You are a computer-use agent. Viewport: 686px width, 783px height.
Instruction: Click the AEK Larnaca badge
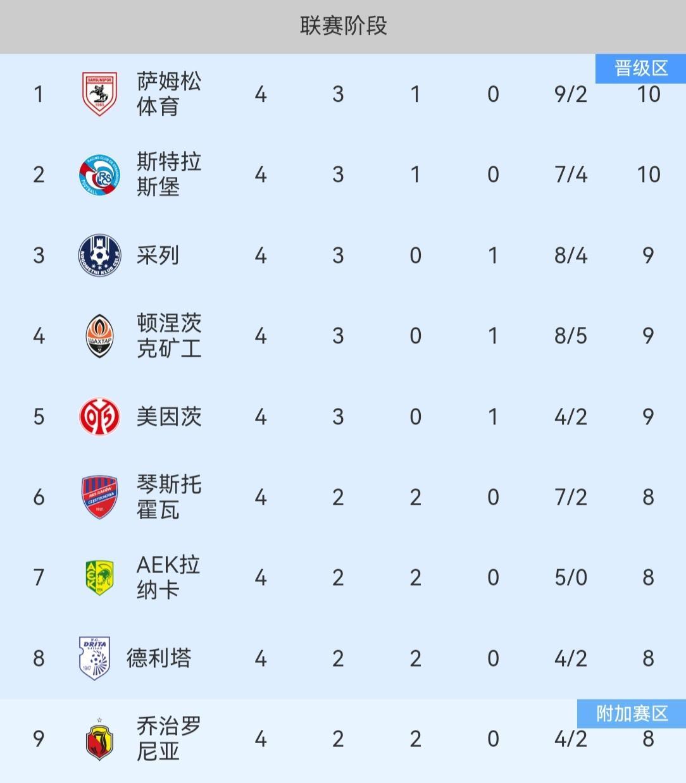coord(99,577)
